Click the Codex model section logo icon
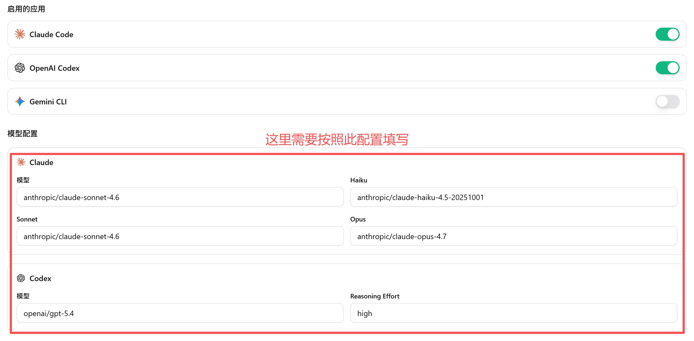 21,278
